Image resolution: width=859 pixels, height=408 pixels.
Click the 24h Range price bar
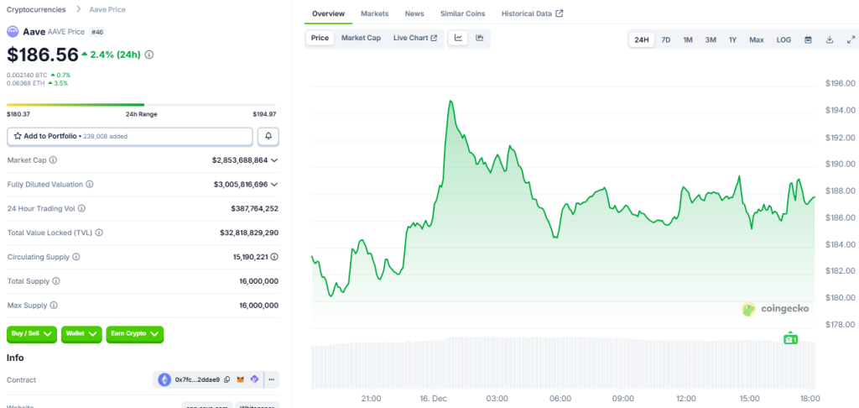click(142, 105)
